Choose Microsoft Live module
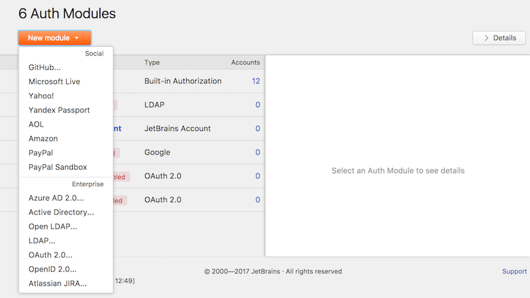The height and width of the screenshot is (298, 530). [x=54, y=81]
